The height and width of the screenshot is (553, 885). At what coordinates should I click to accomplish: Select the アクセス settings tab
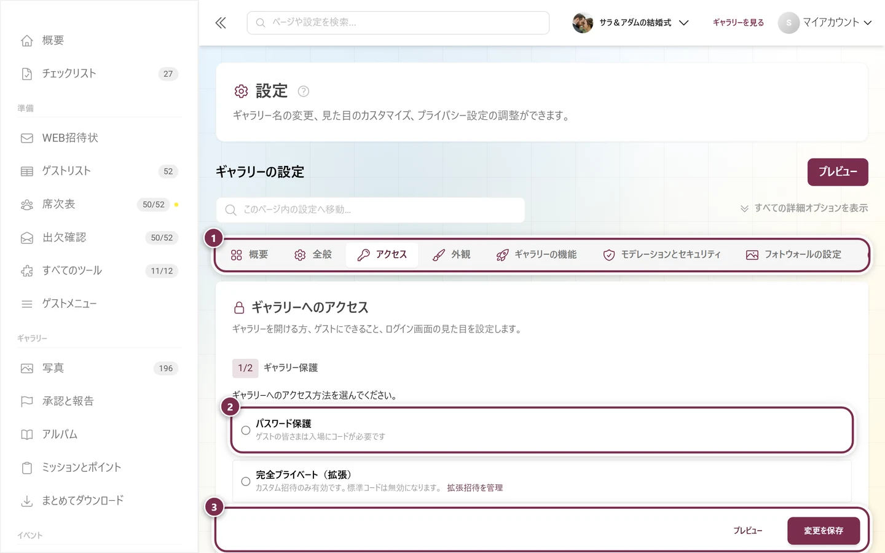pos(382,254)
